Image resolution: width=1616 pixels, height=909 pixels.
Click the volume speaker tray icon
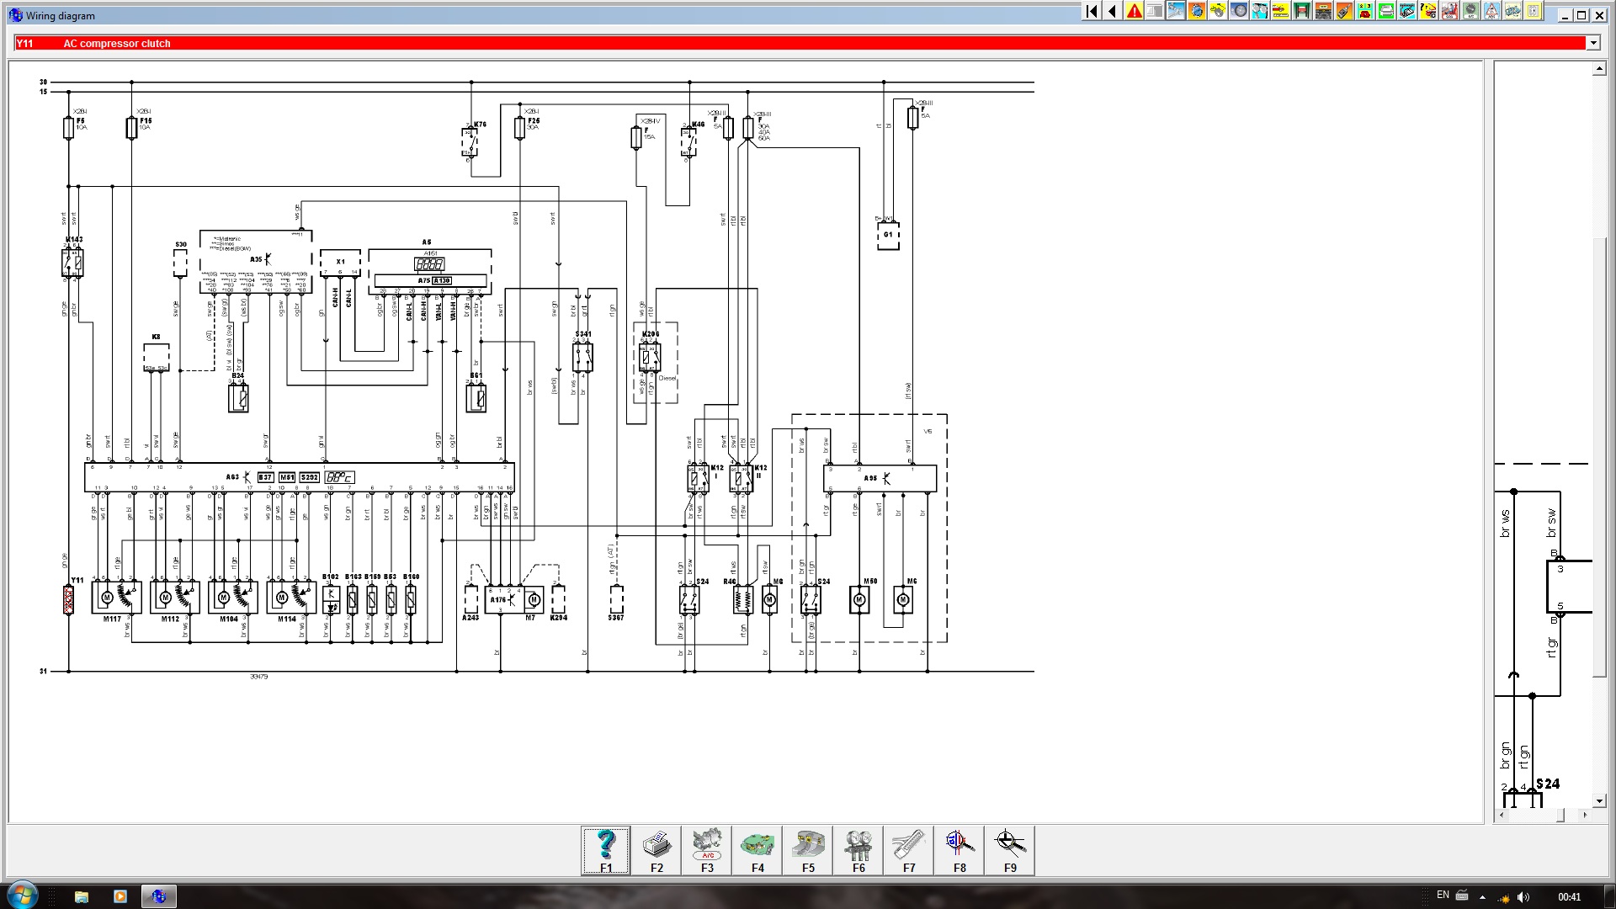click(x=1523, y=897)
